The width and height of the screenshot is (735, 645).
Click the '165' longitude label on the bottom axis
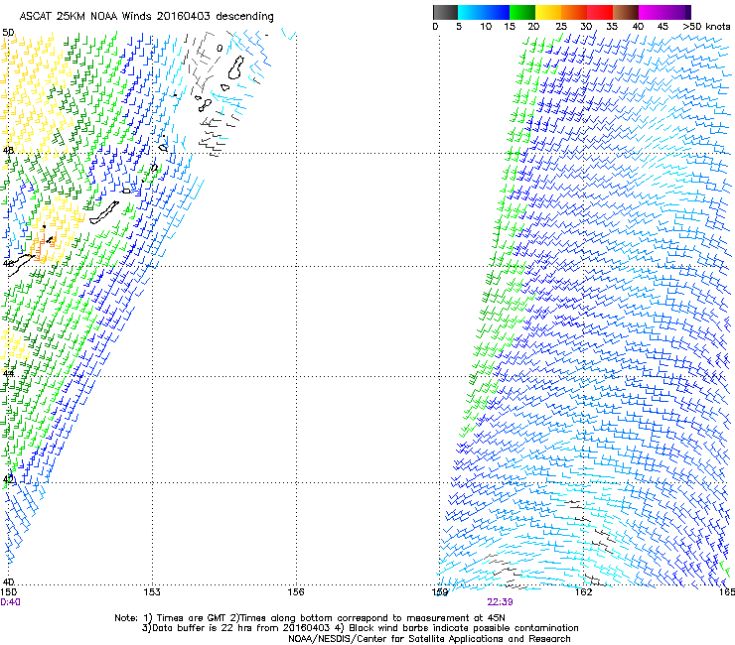pyautogui.click(x=727, y=592)
